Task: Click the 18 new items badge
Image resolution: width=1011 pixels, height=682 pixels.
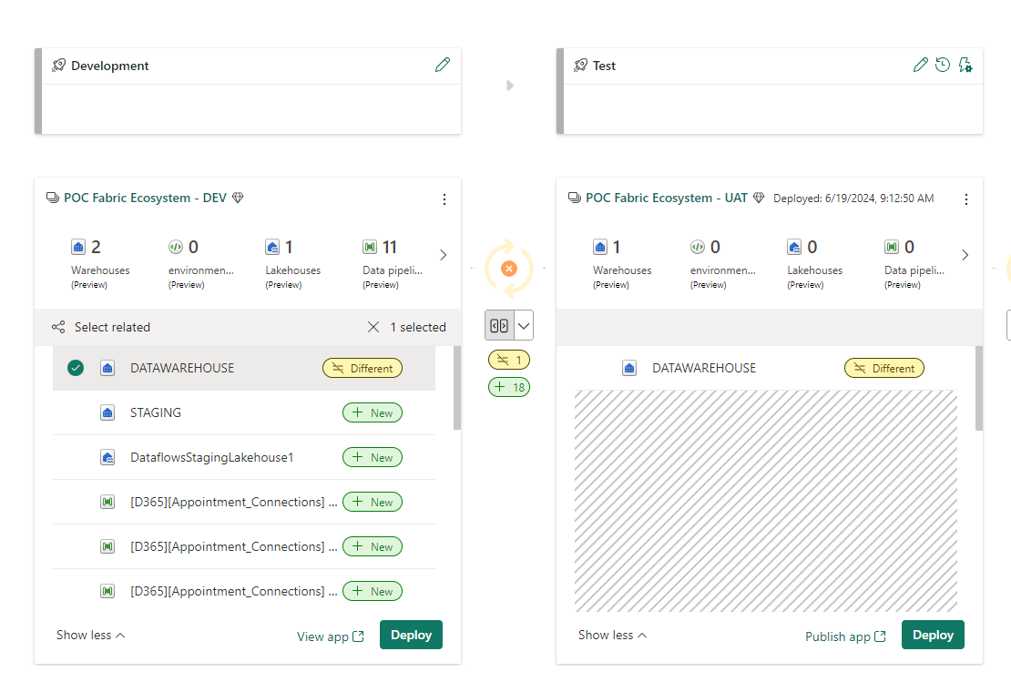Action: click(509, 387)
